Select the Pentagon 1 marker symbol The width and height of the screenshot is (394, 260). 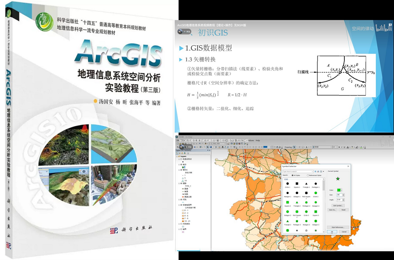316,184
